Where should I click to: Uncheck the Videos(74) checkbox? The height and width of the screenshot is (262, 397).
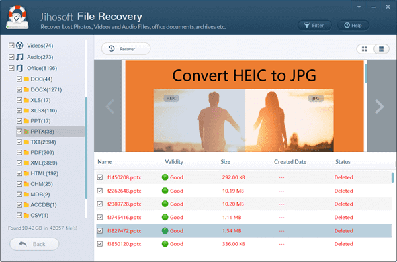pos(11,46)
